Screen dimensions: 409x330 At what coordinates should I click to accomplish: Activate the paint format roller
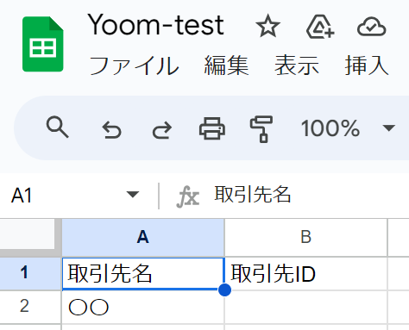261,129
